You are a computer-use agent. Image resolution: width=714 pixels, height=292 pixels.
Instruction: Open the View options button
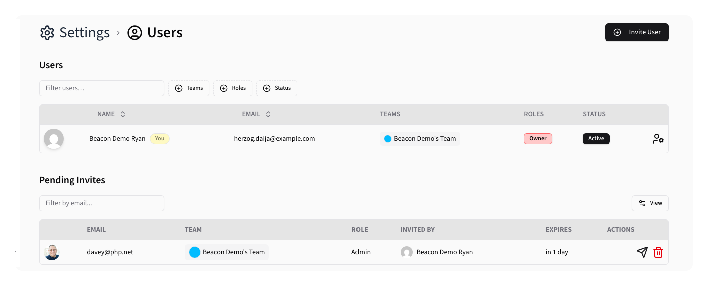[x=650, y=203]
